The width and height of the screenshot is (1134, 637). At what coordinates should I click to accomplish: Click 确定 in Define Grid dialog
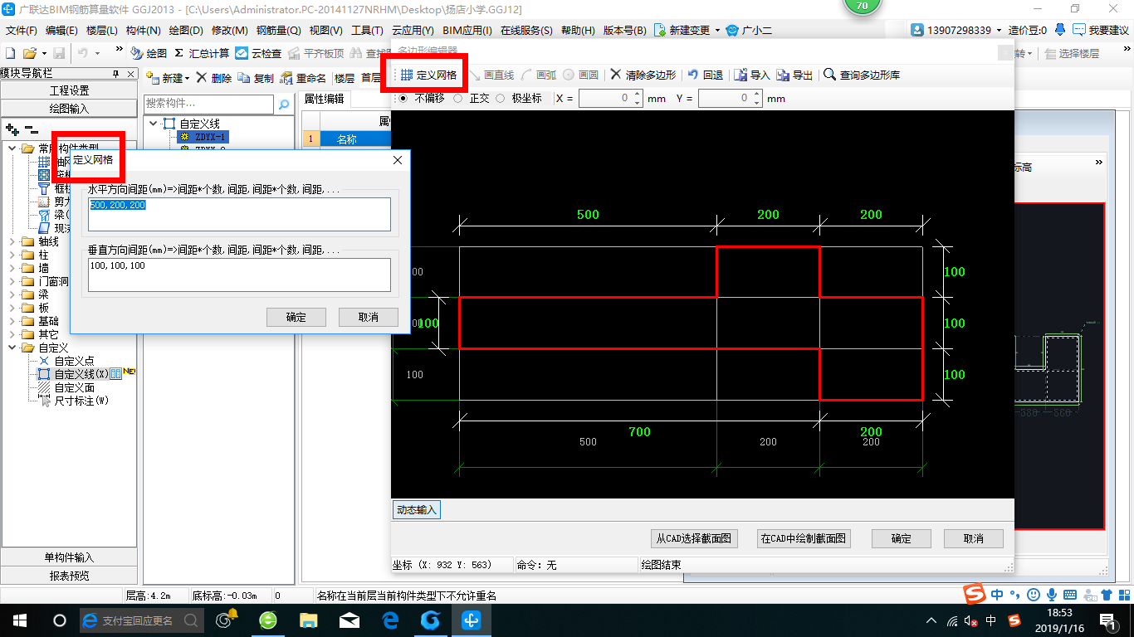(x=296, y=317)
